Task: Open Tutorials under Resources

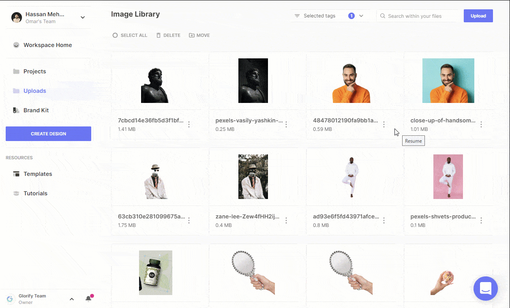Action: pyautogui.click(x=36, y=193)
